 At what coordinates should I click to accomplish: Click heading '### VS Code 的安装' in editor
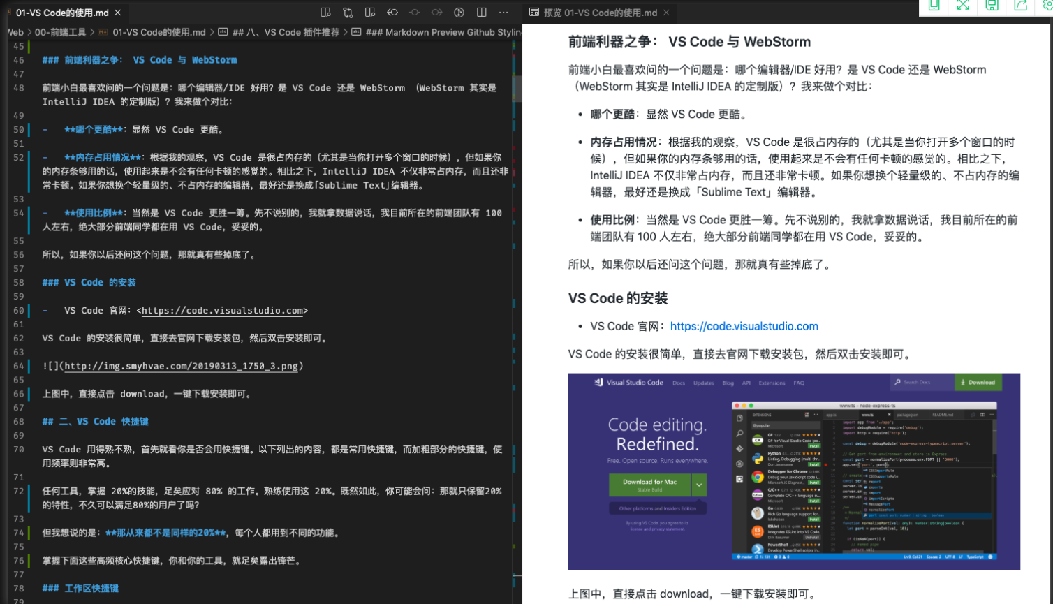coord(89,283)
